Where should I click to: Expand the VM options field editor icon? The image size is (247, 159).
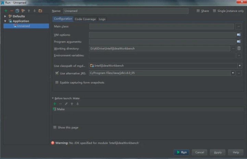238,35
